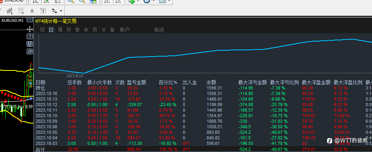This screenshot has width=372, height=152.
Task: Select the 2023.10.05 date row
Action: (x=46, y=132)
